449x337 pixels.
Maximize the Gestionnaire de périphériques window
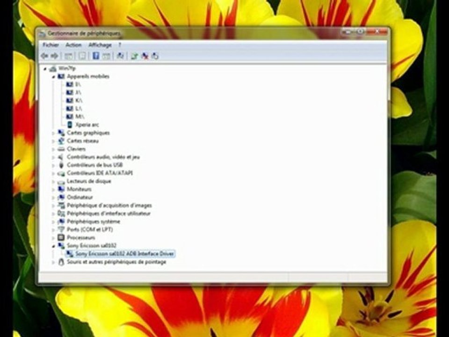(x=360, y=32)
